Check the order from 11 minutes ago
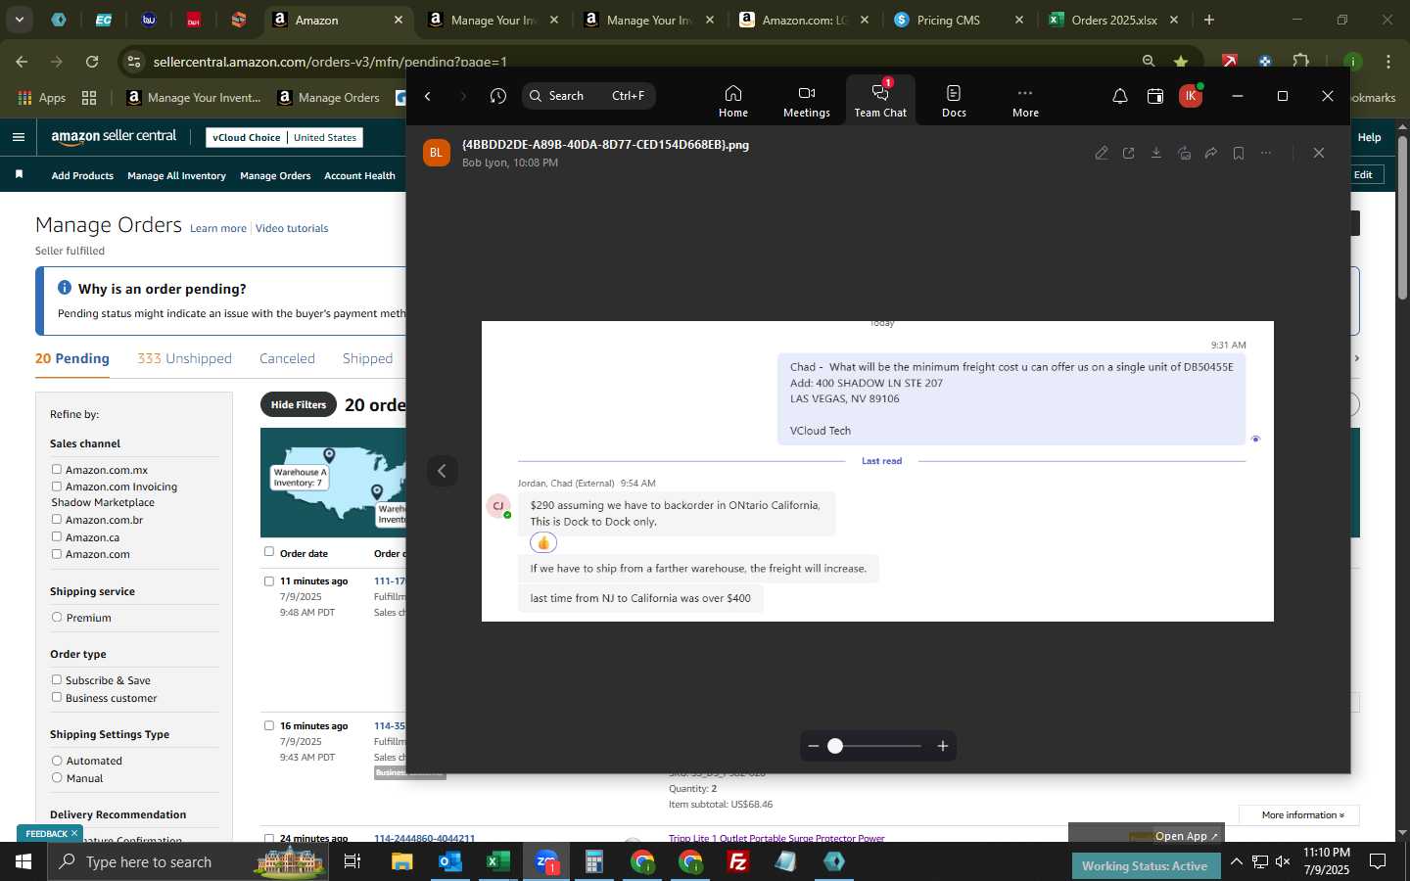This screenshot has height=881, width=1410. (x=269, y=581)
